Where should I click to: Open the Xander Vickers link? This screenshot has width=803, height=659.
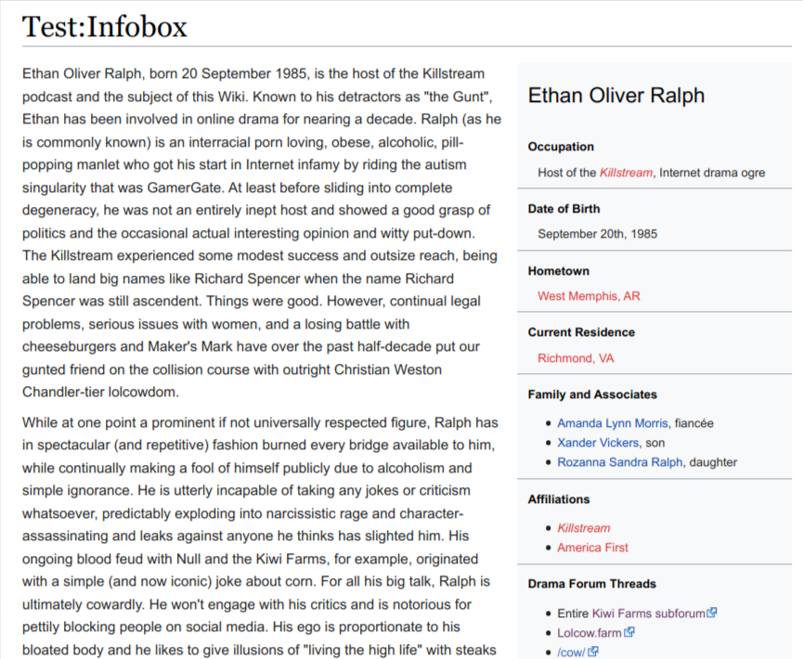pos(598,443)
